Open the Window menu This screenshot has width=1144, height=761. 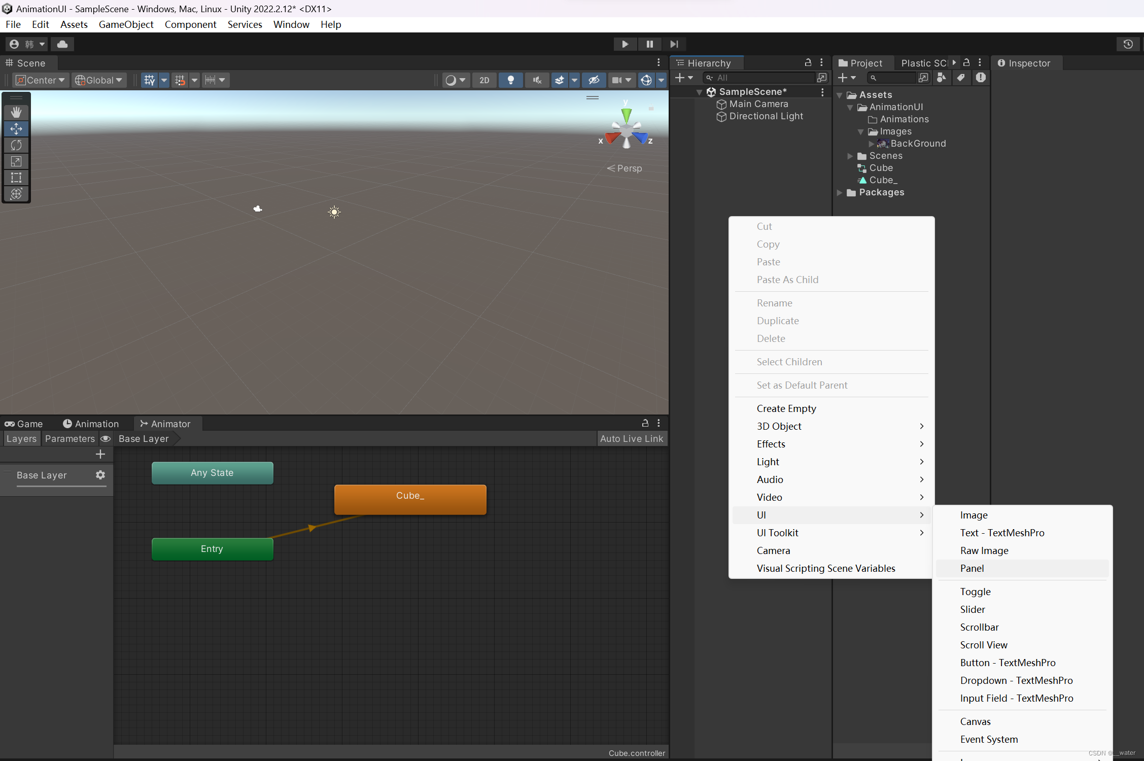[x=291, y=24]
